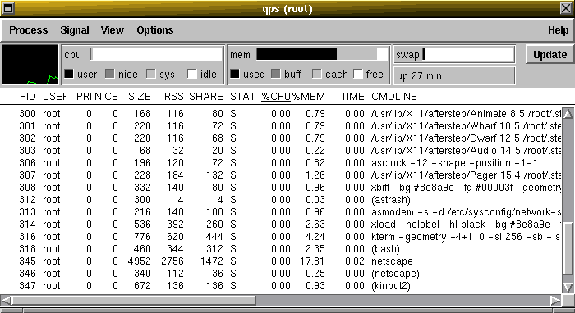Click the mem usage bar
The height and width of the screenshot is (313, 575).
(322, 54)
